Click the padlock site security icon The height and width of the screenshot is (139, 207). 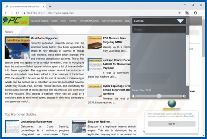tap(24, 13)
